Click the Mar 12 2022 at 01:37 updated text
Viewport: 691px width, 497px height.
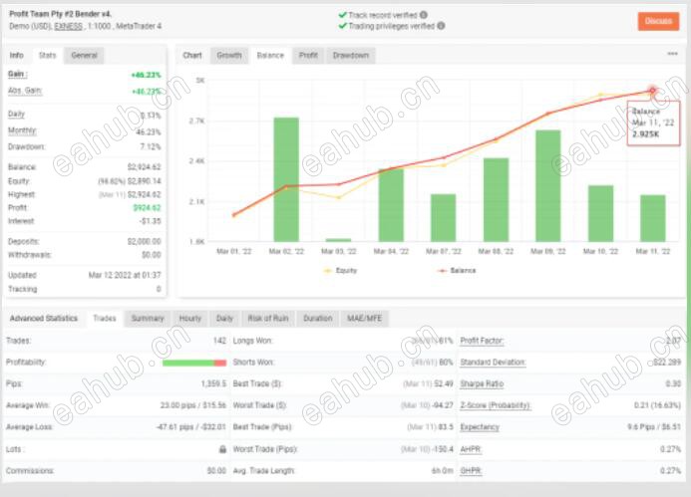tap(125, 275)
